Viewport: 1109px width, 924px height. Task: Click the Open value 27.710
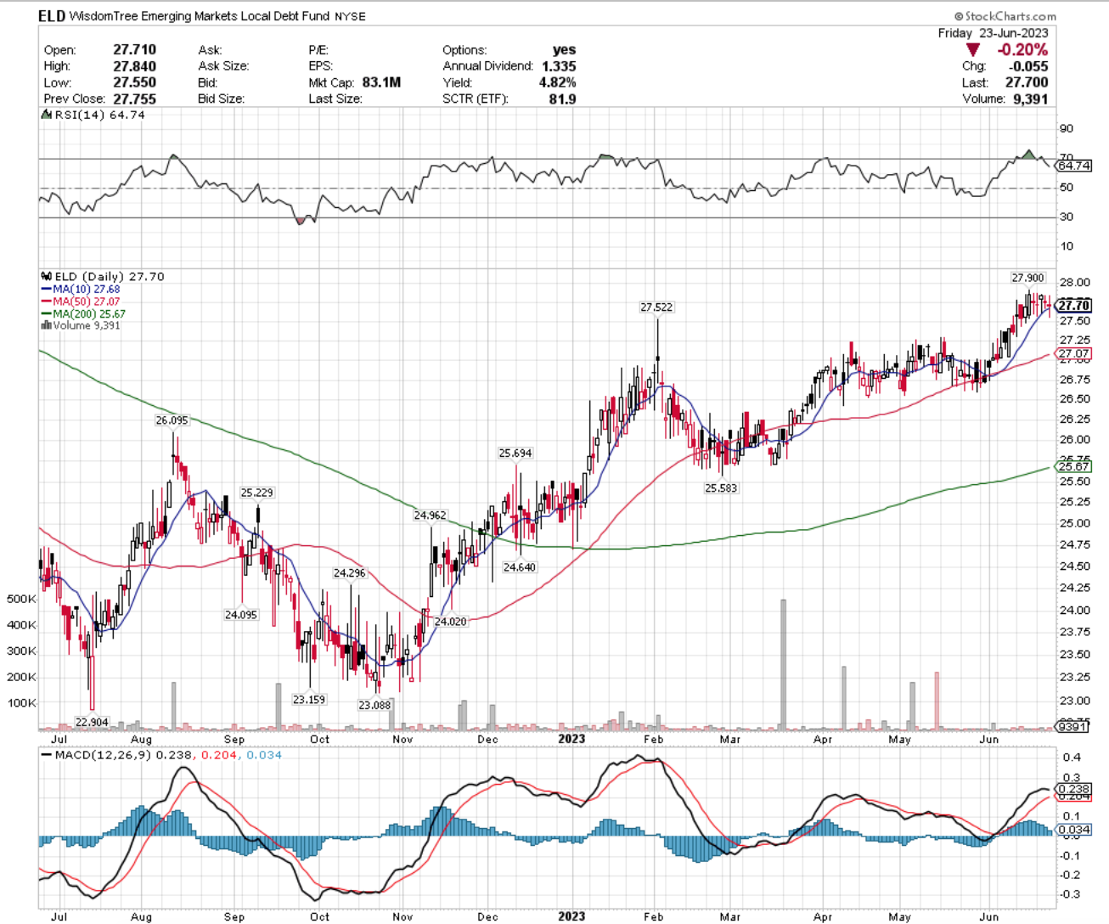pos(135,50)
